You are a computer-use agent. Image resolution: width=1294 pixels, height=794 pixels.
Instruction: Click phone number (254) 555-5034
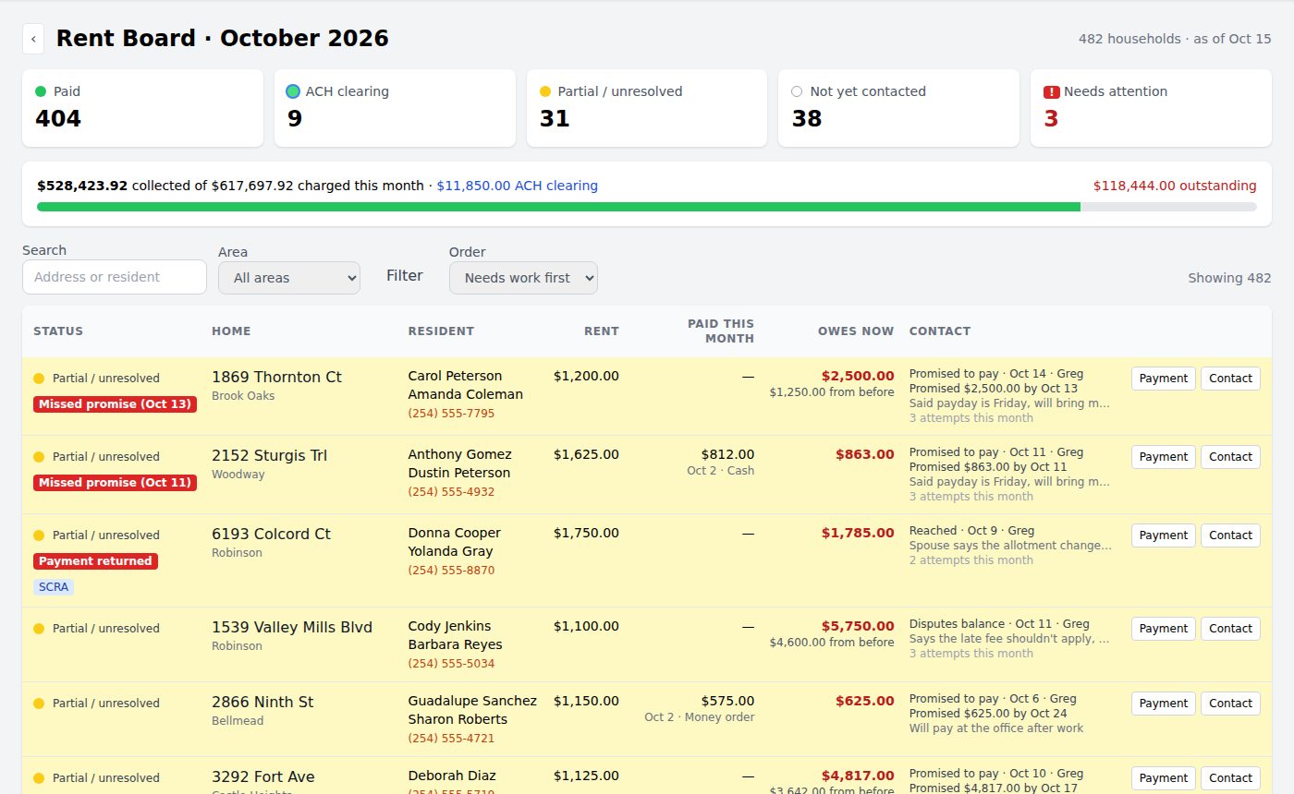[x=451, y=664]
